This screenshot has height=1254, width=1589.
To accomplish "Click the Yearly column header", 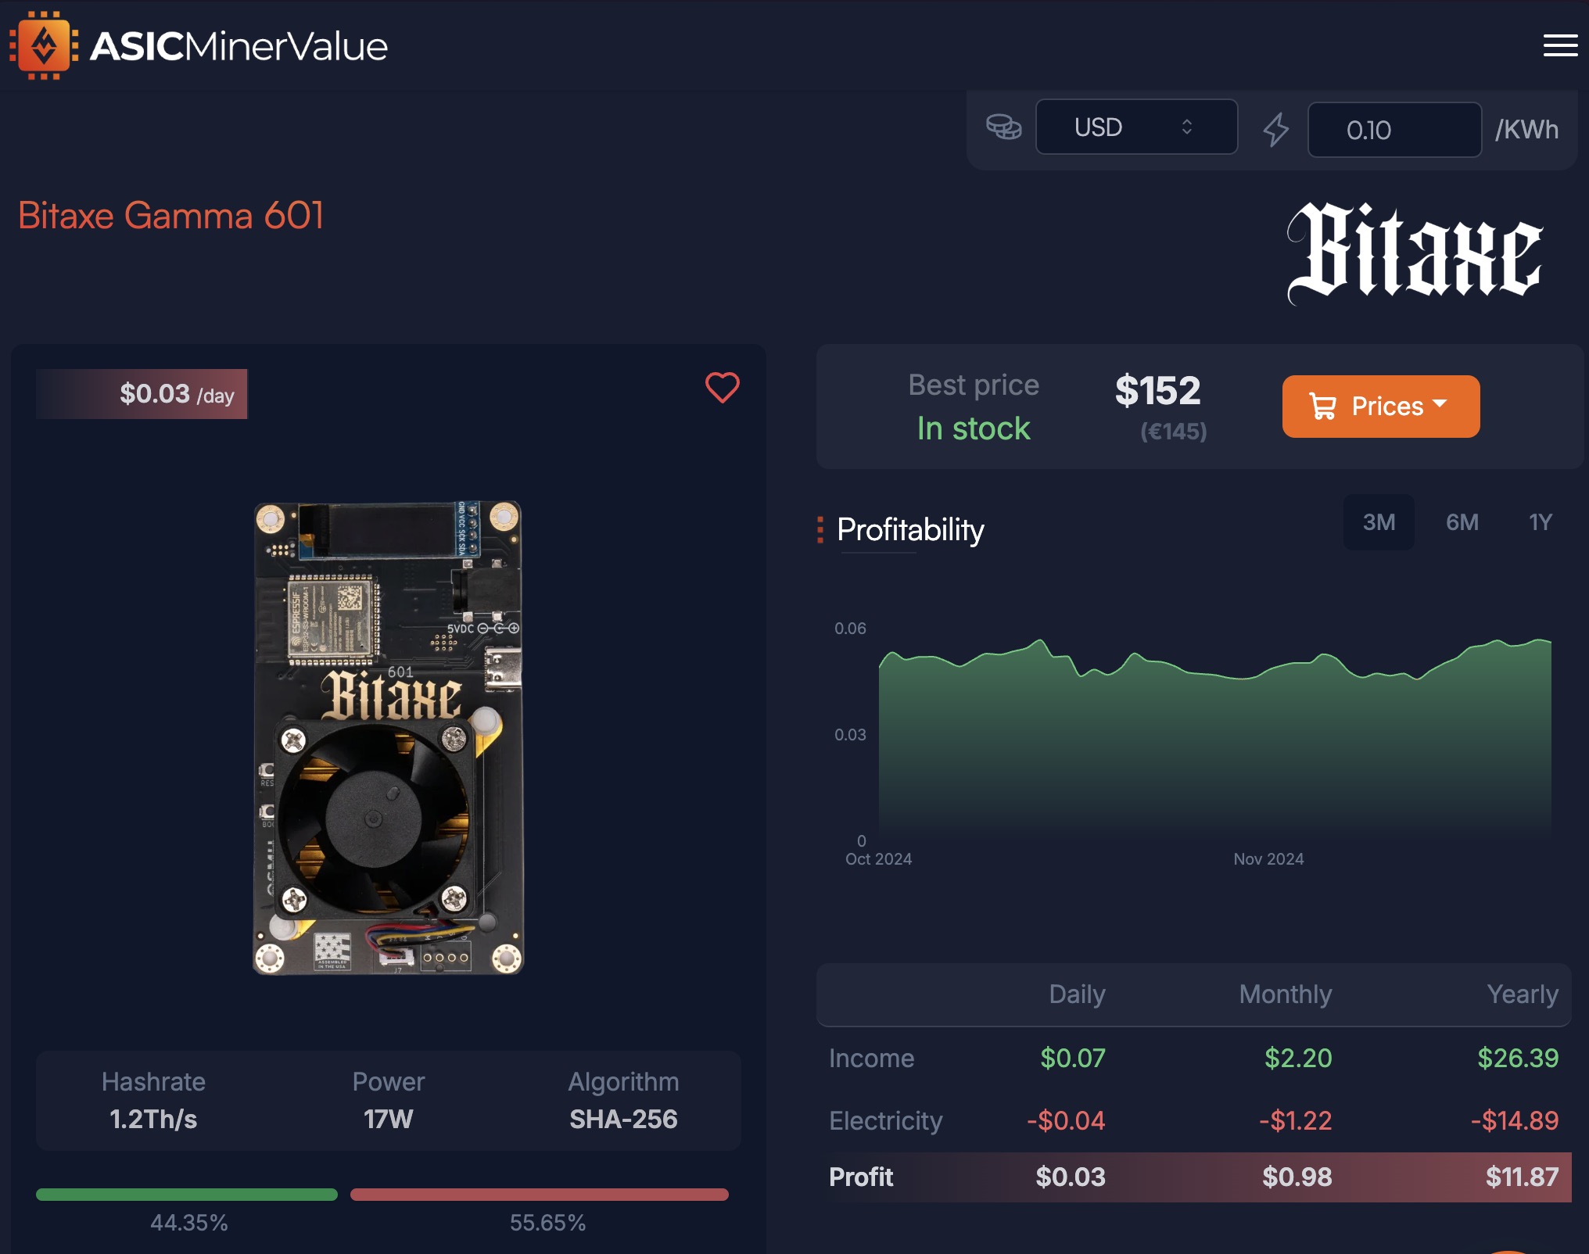I will [x=1523, y=994].
